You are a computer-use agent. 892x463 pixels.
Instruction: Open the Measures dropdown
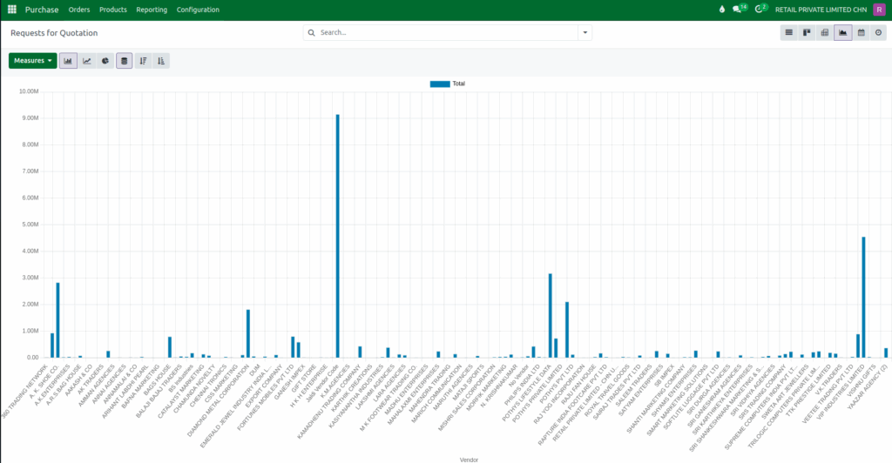pos(33,61)
